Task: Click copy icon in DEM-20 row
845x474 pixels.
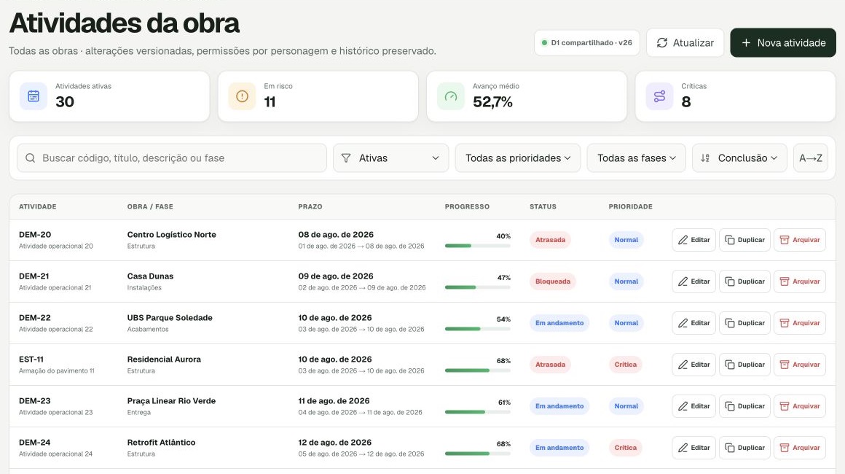Action: click(x=730, y=240)
